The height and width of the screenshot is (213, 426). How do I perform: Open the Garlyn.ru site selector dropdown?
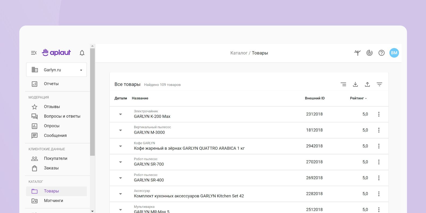click(x=56, y=70)
